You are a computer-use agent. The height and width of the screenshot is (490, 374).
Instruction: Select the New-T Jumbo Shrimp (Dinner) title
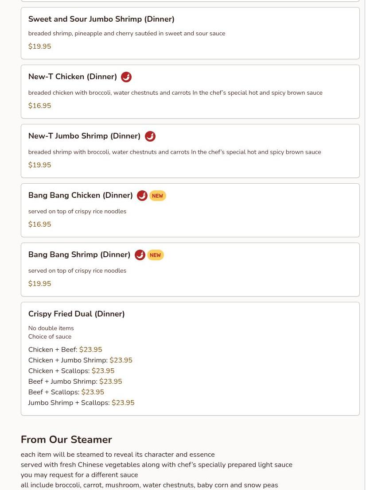[84, 136]
